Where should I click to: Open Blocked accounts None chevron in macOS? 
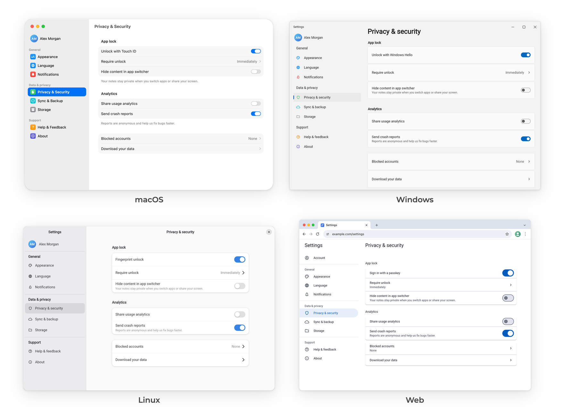click(260, 139)
